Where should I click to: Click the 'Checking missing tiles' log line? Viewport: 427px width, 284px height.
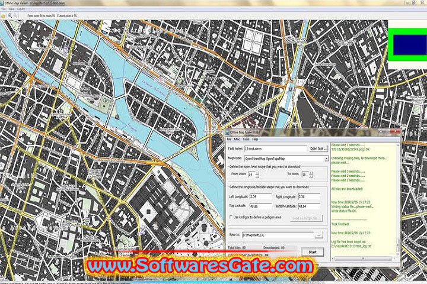(359, 158)
